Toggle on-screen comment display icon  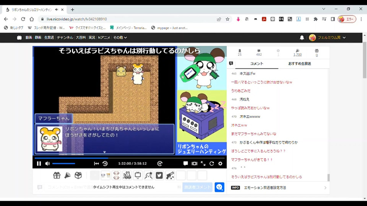click(x=186, y=164)
